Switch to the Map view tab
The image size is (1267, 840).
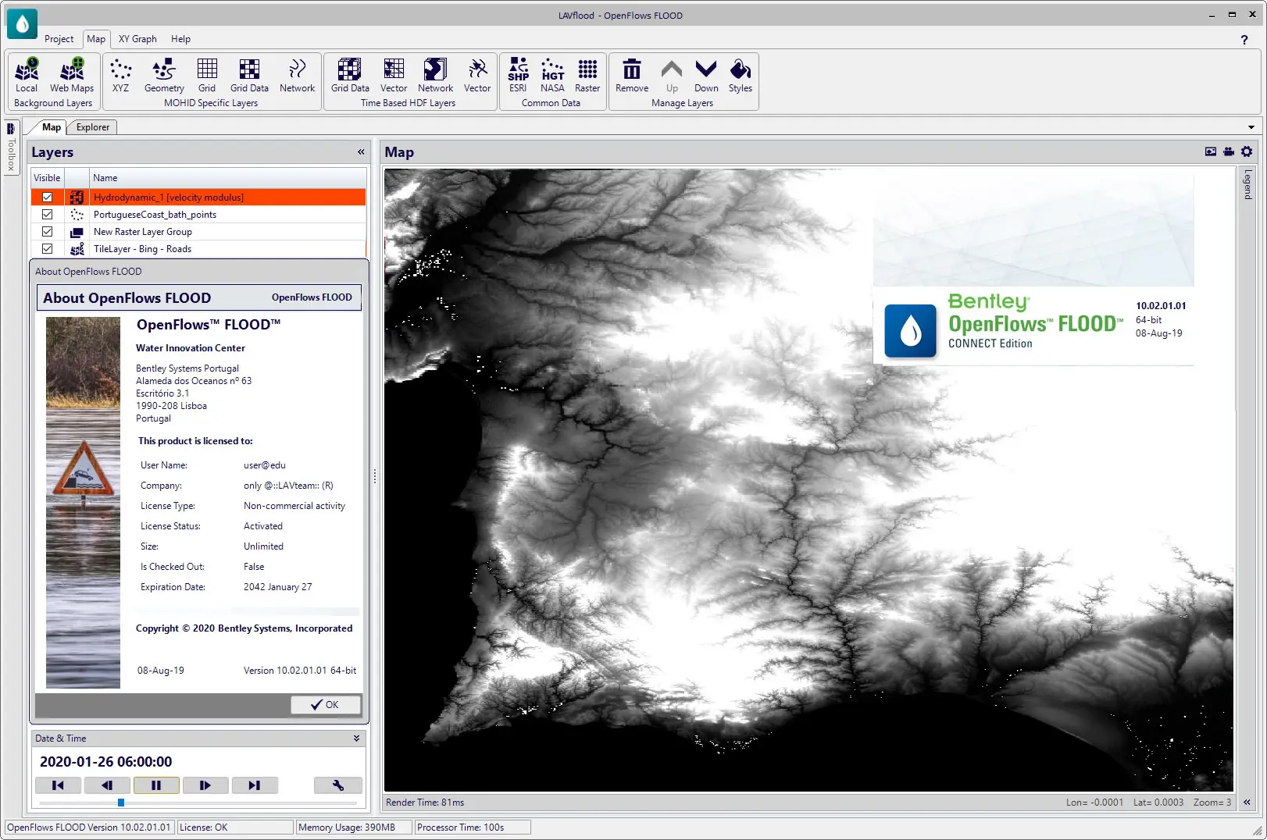pyautogui.click(x=52, y=127)
